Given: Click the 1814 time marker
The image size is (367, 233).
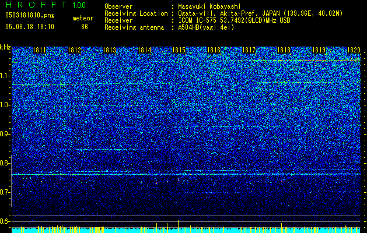Looking at the screenshot, I should click(145, 50).
